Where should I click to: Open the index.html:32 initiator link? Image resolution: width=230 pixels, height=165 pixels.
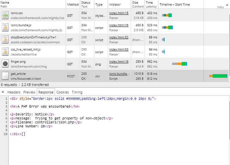pos(119,37)
